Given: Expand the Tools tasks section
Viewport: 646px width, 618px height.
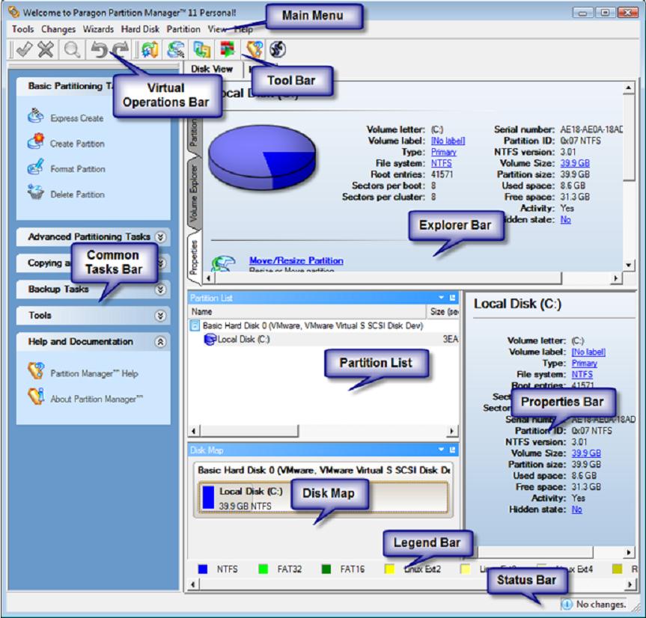Looking at the screenshot, I should 160,316.
